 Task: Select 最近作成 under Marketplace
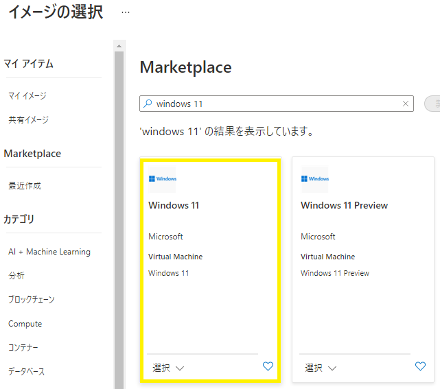click(25, 185)
